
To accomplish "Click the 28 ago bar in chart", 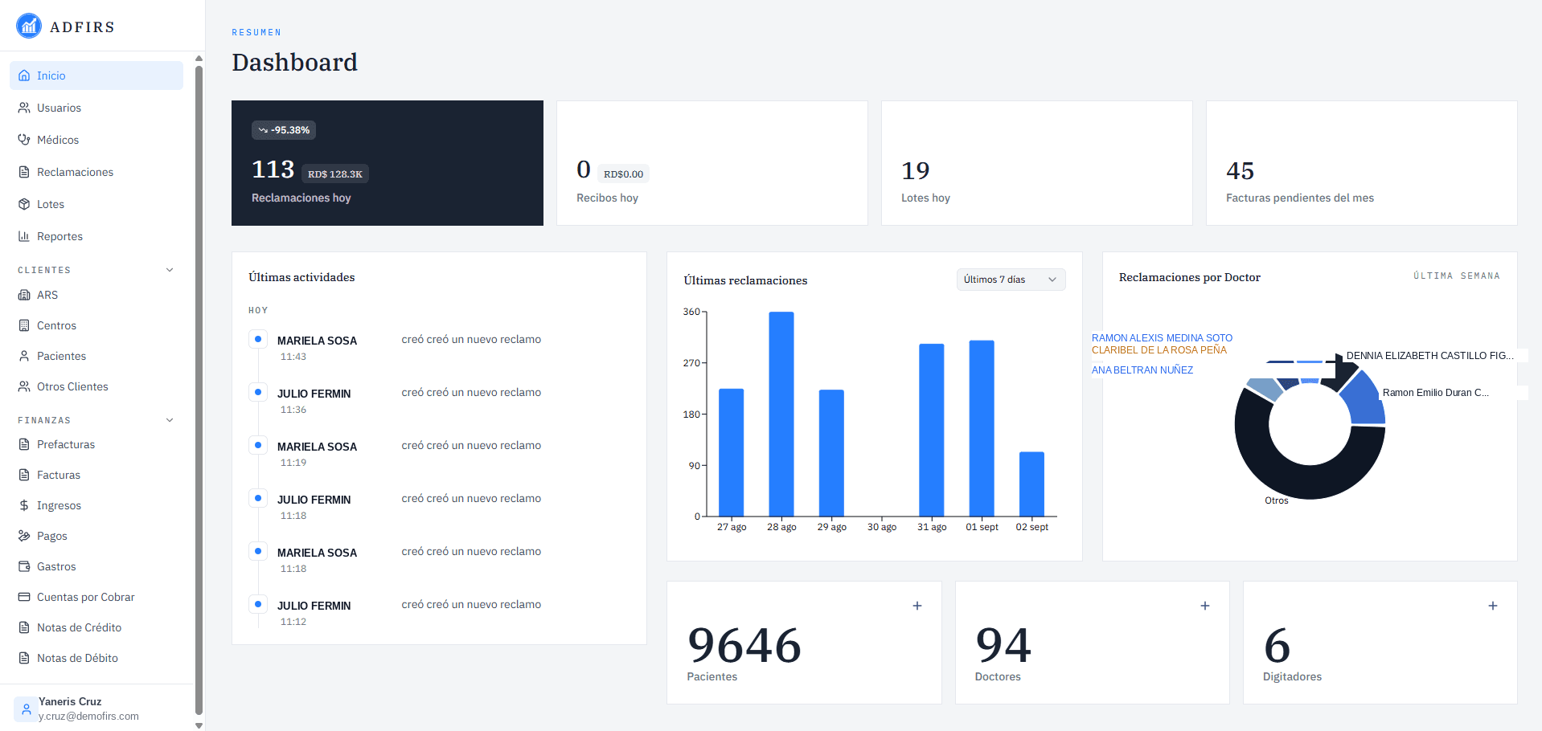I will 781,414.
